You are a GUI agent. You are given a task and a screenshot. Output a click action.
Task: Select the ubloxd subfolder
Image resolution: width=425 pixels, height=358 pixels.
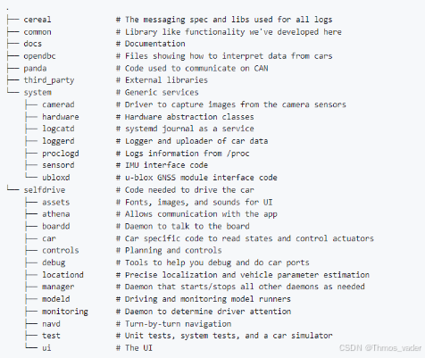(56, 178)
